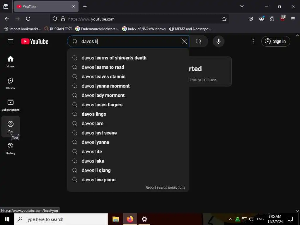Open RUSSIAN TEST bookmark

[58, 29]
